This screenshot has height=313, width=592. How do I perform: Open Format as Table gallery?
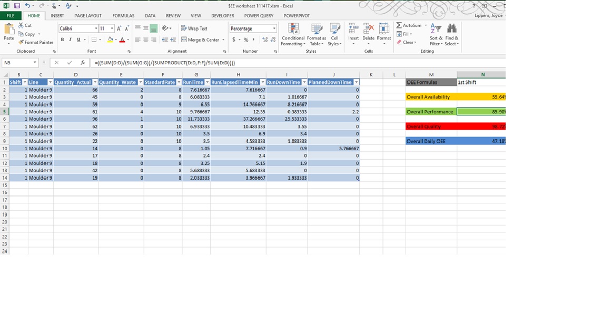tap(317, 34)
